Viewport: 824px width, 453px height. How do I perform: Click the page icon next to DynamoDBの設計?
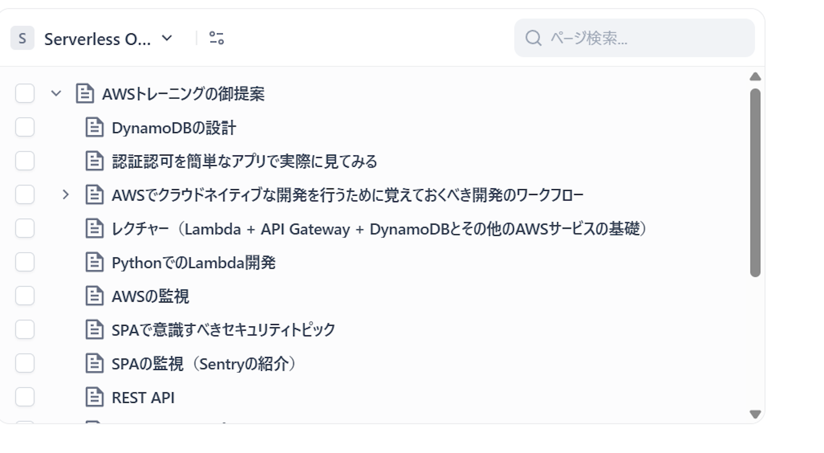click(x=94, y=127)
